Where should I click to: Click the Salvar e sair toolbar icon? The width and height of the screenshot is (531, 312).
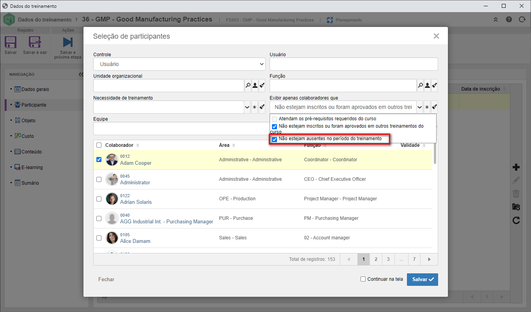[35, 42]
